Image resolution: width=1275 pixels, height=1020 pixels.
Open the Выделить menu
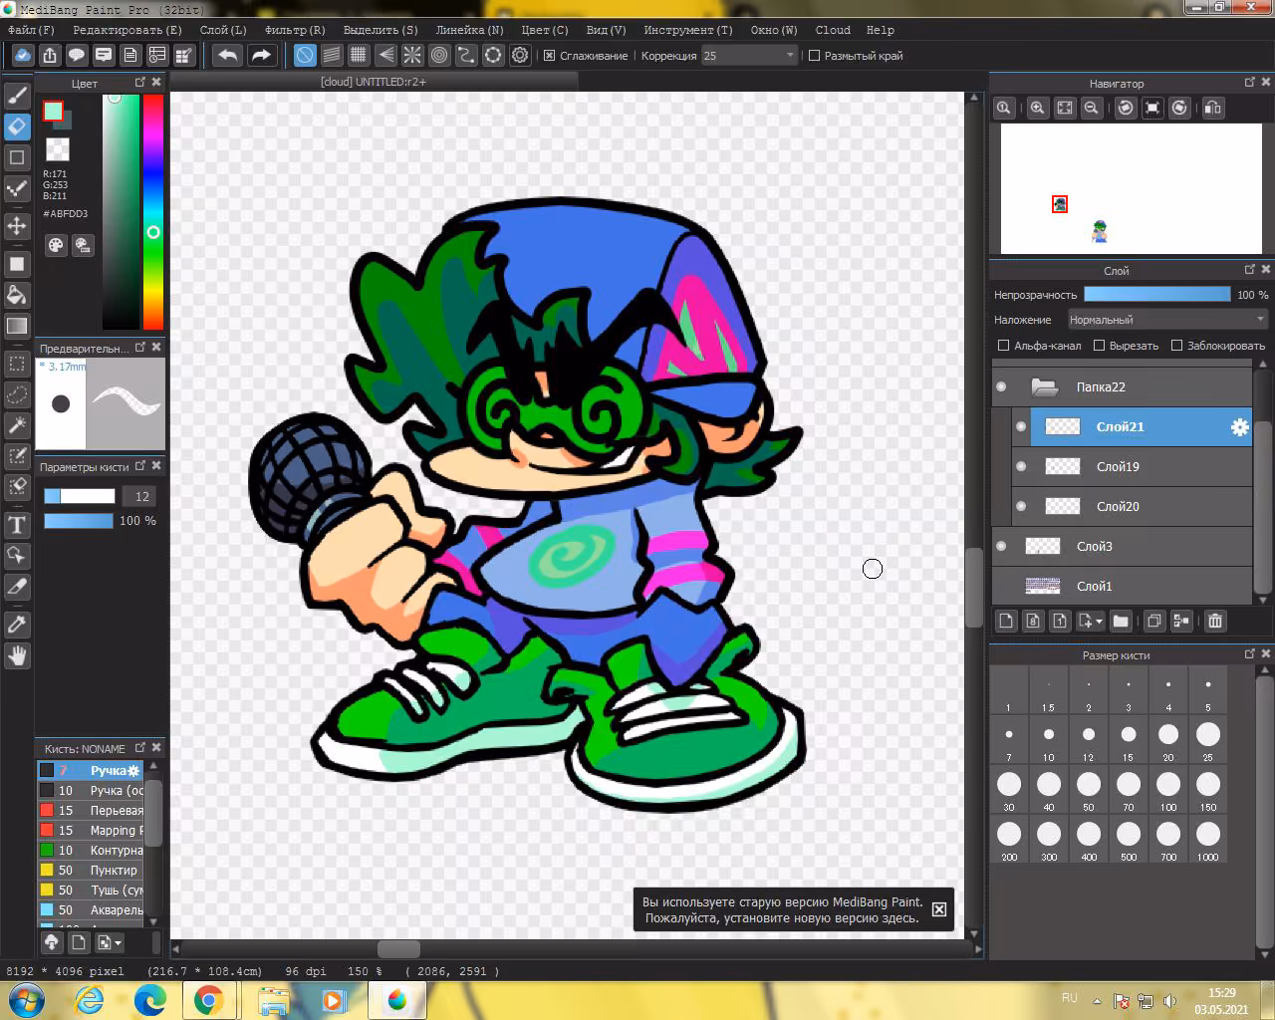[381, 30]
